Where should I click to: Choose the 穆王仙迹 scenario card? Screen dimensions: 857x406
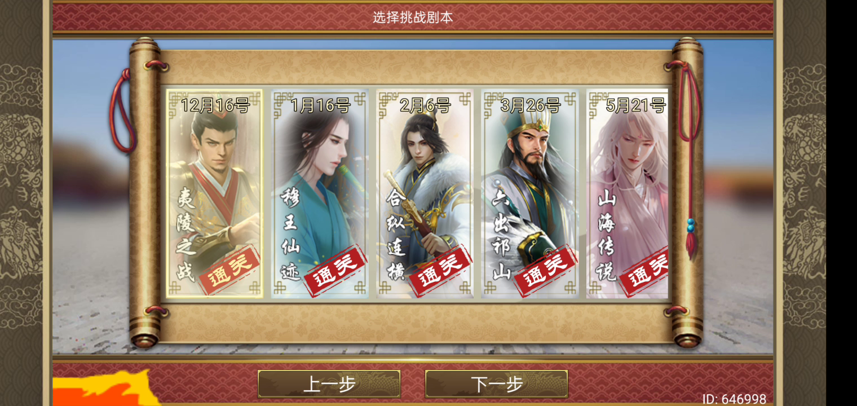coord(320,193)
